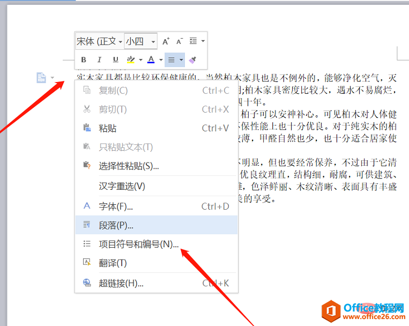Choose 剪切(T) from context menu
This screenshot has height=326, width=409.
[x=156, y=109]
